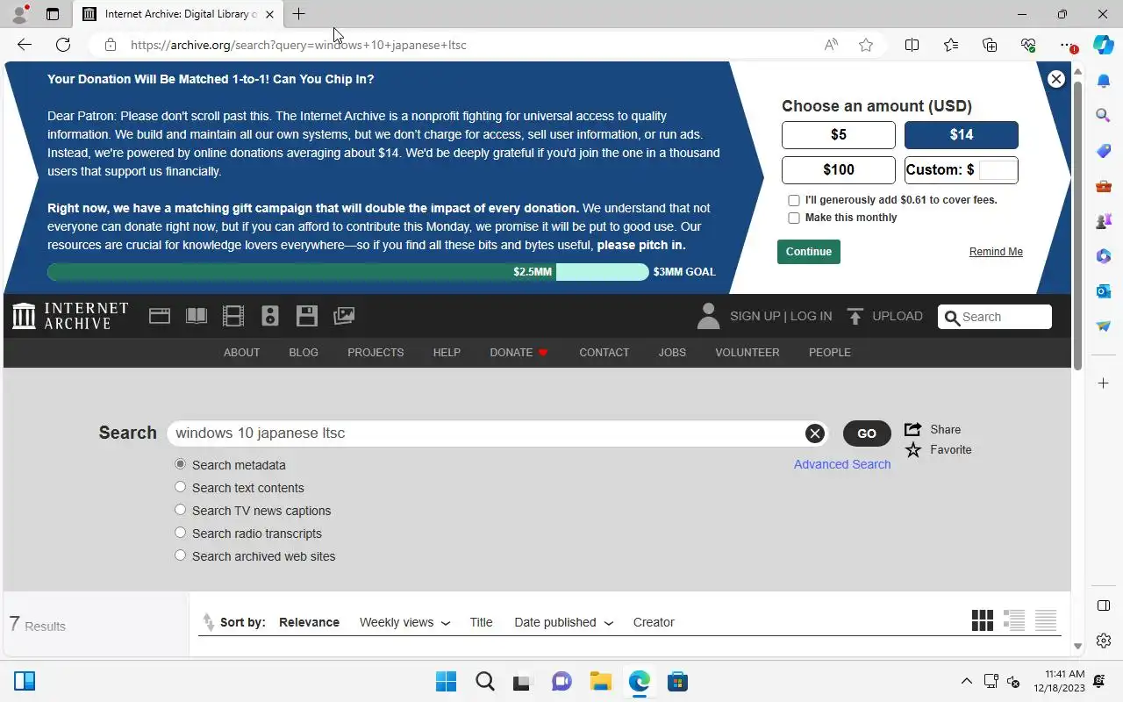Check the cover fees checkbox
The width and height of the screenshot is (1123, 702).
(794, 200)
